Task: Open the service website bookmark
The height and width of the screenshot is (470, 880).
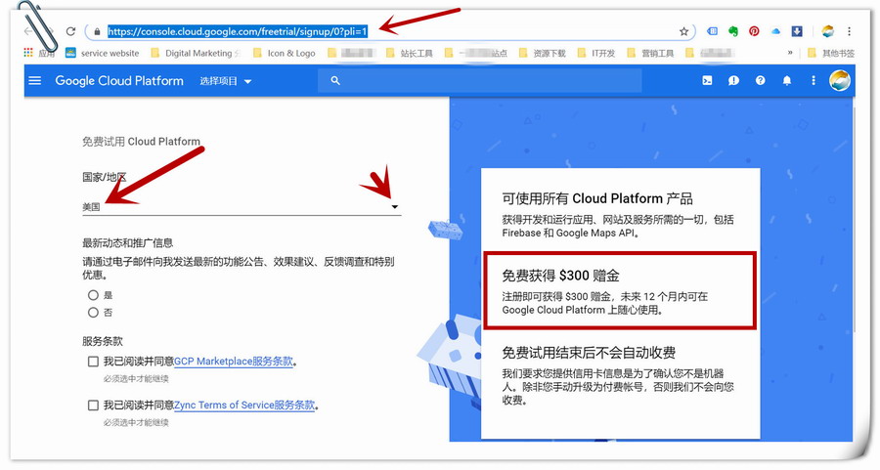Action: coord(103,54)
